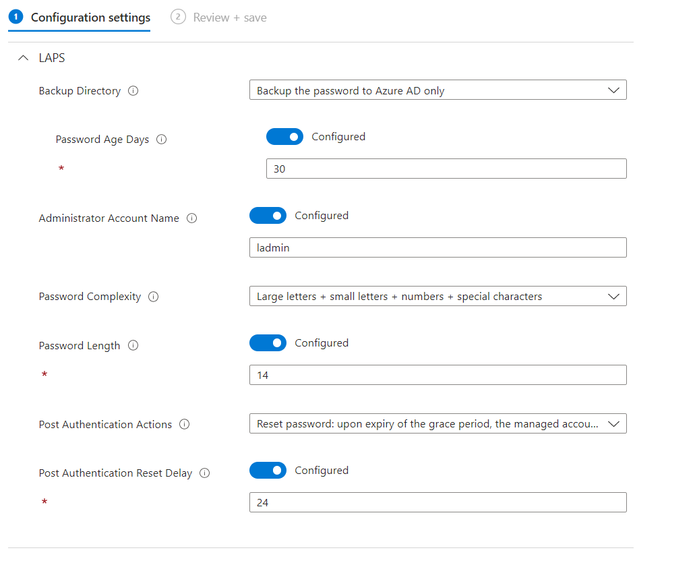Toggle off Administrator Account Name configuration
The width and height of the screenshot is (697, 567).
(268, 215)
